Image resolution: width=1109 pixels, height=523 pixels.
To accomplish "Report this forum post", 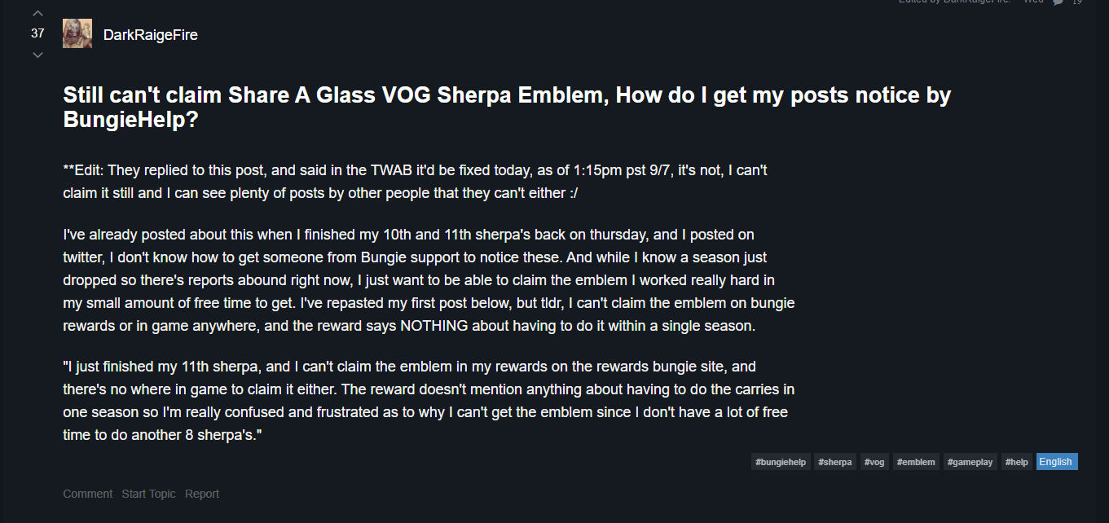I will 202,494.
